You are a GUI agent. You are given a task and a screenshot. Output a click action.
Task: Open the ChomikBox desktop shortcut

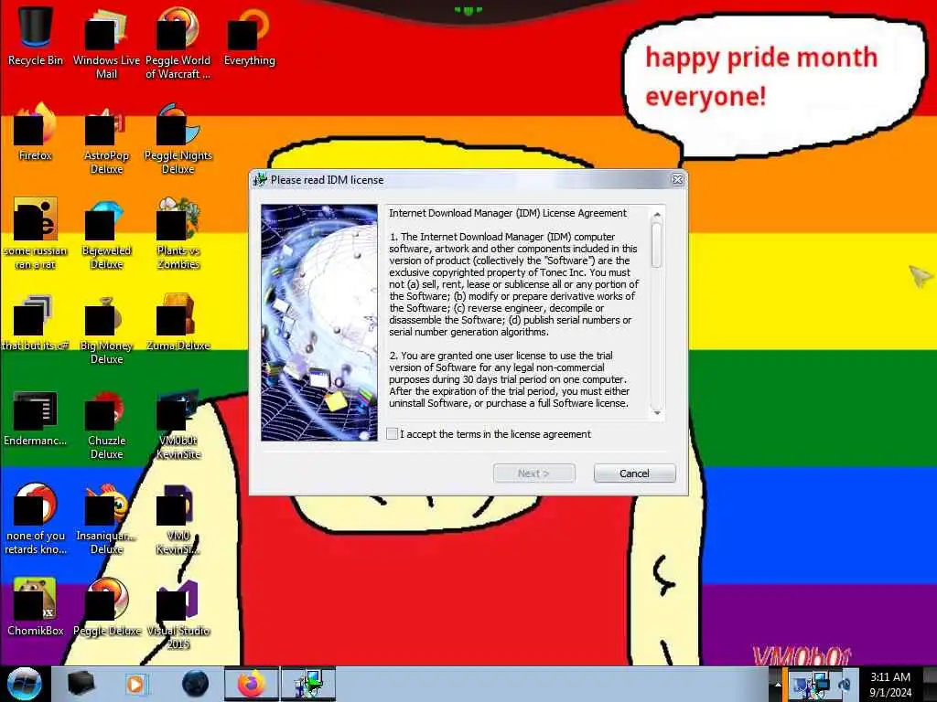click(x=36, y=608)
